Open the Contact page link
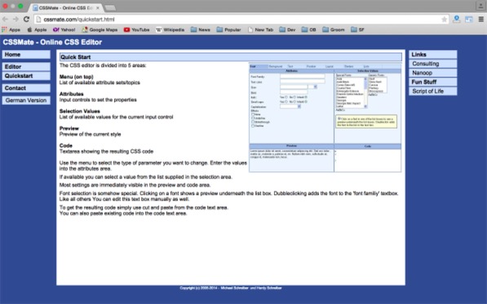The width and height of the screenshot is (487, 304). coord(26,88)
